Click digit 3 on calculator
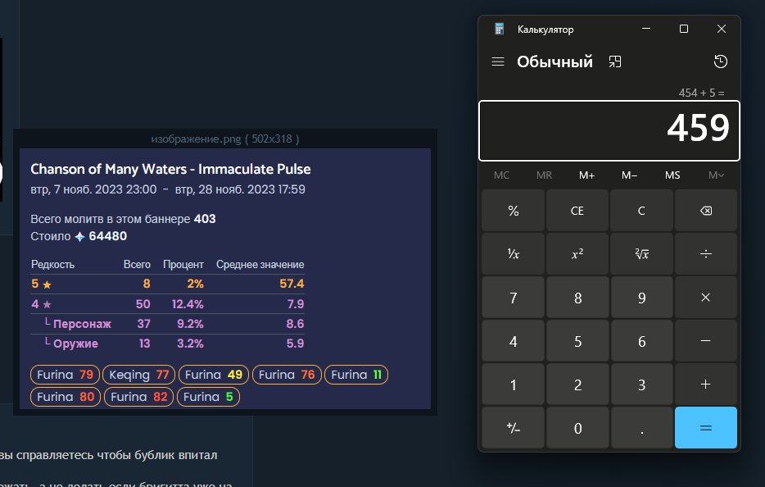765x487 pixels. (x=641, y=385)
